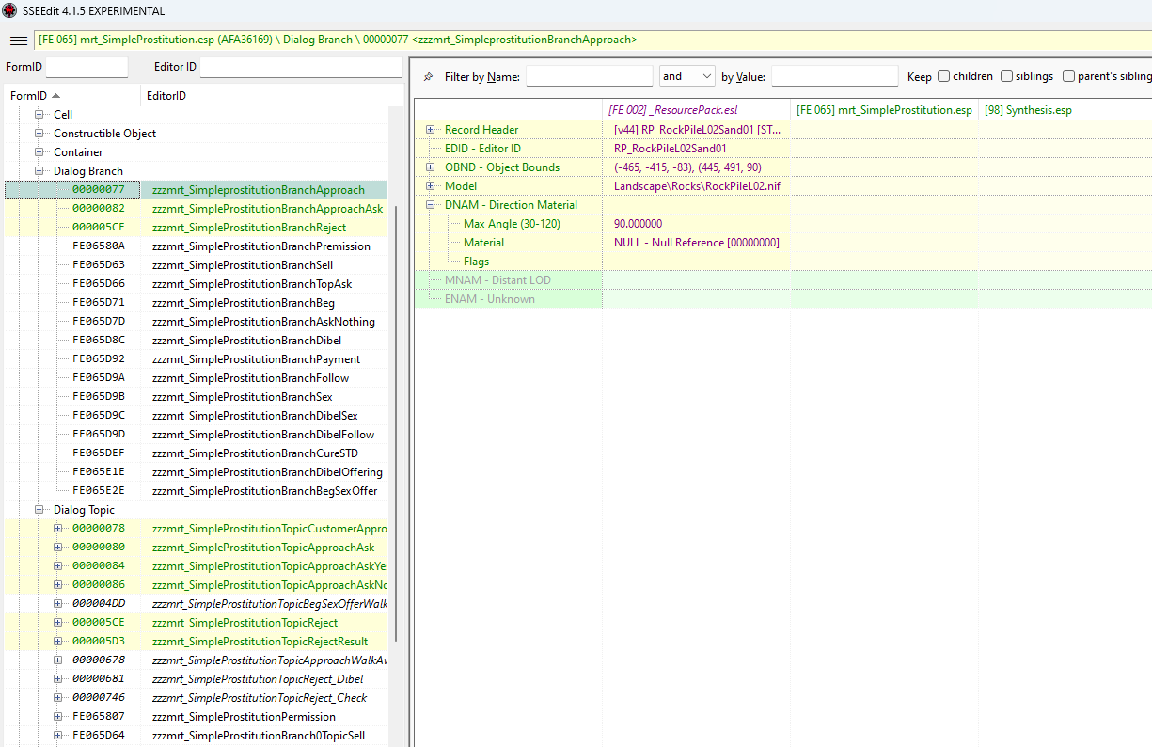
Task: Click the [98] Synthesis.esp column header
Action: [1065, 110]
